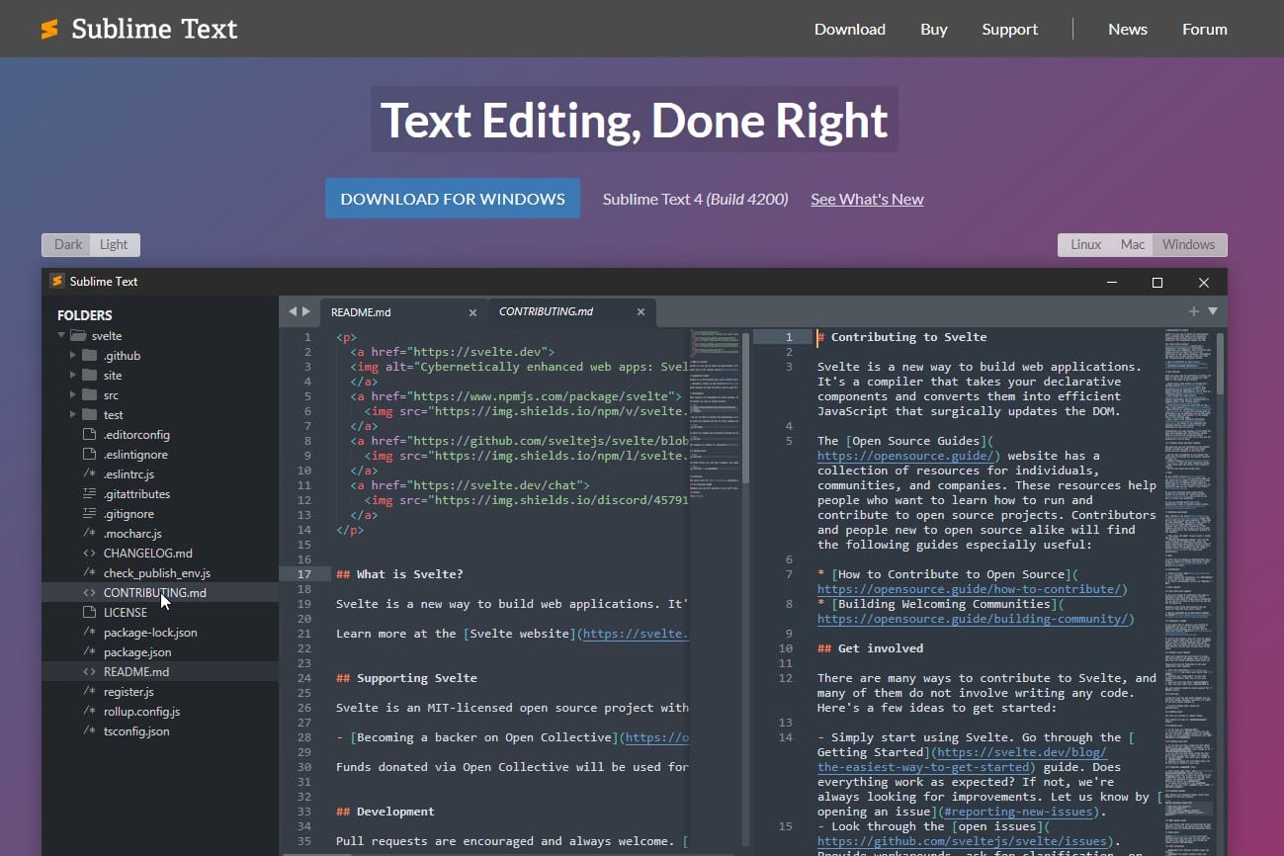This screenshot has width=1284, height=856.
Task: Click line number 17 in left gutter
Action: point(304,574)
